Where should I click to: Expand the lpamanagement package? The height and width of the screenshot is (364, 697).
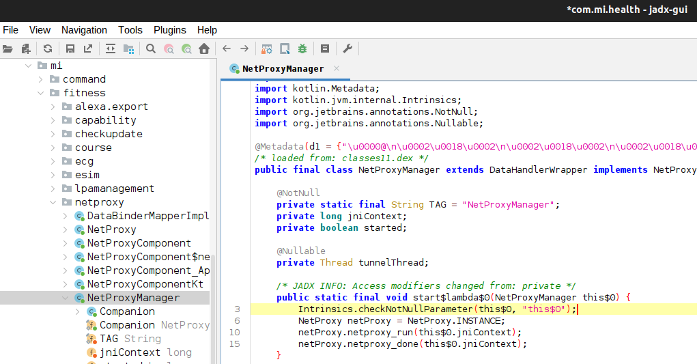tap(53, 189)
